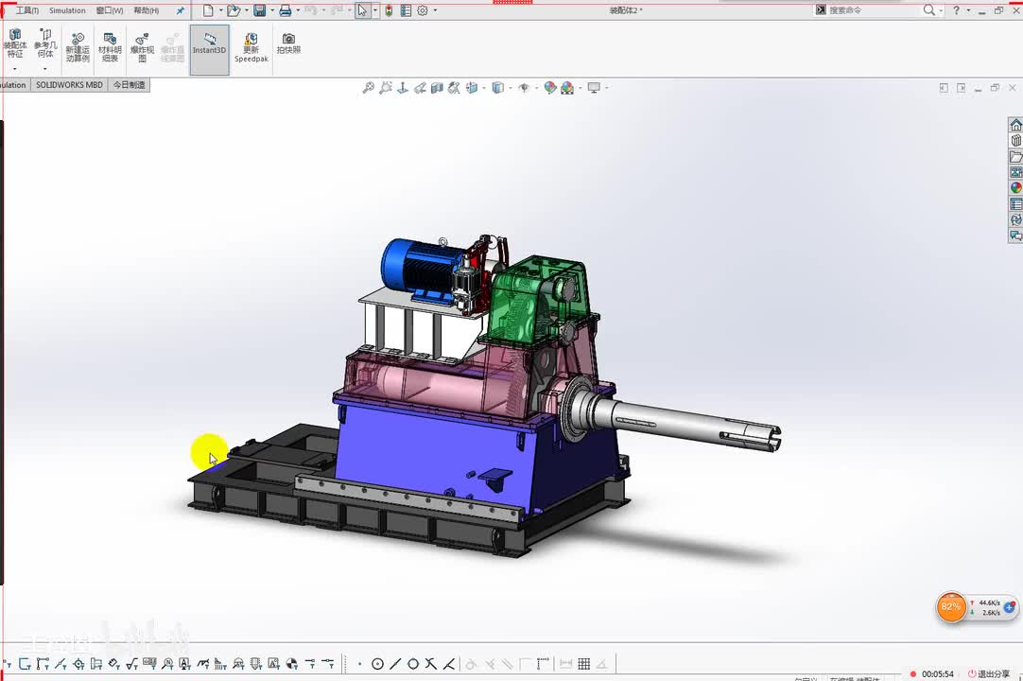
Task: Click the Section View icon
Action: pyautogui.click(x=437, y=88)
